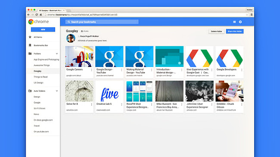Click Delete folder button
280x157 pixels.
tap(216, 31)
